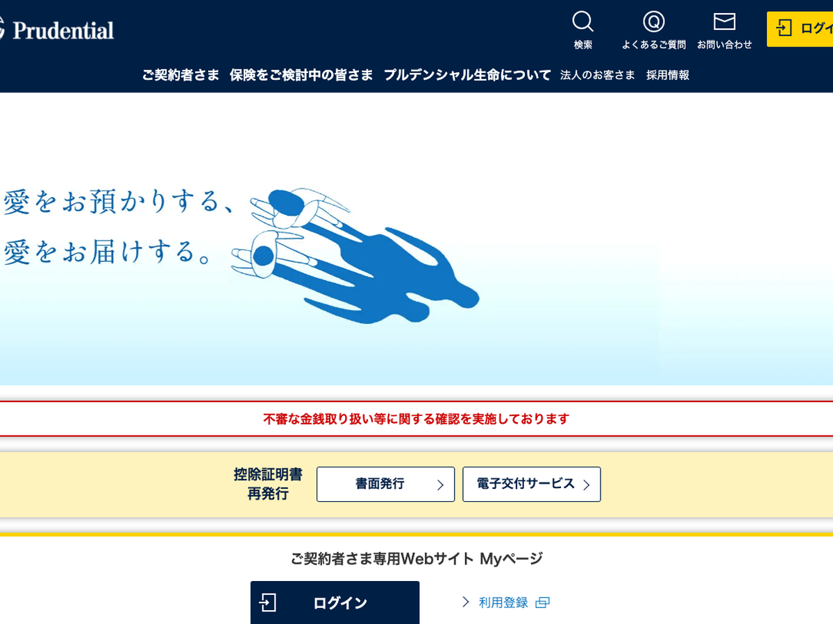Open the ご契約者さま menu

pos(180,75)
